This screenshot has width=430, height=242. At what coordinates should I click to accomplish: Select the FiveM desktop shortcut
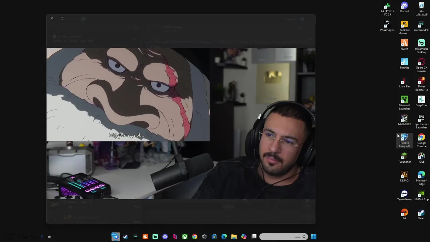(404, 45)
